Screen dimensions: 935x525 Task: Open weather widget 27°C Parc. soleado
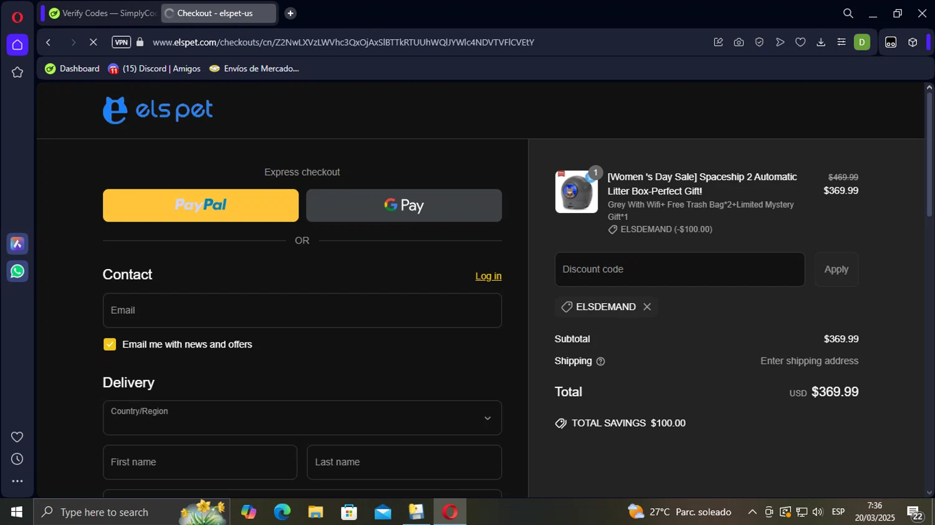(x=680, y=512)
